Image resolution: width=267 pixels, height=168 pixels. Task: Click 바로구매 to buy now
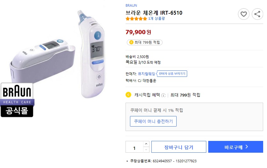236,147
